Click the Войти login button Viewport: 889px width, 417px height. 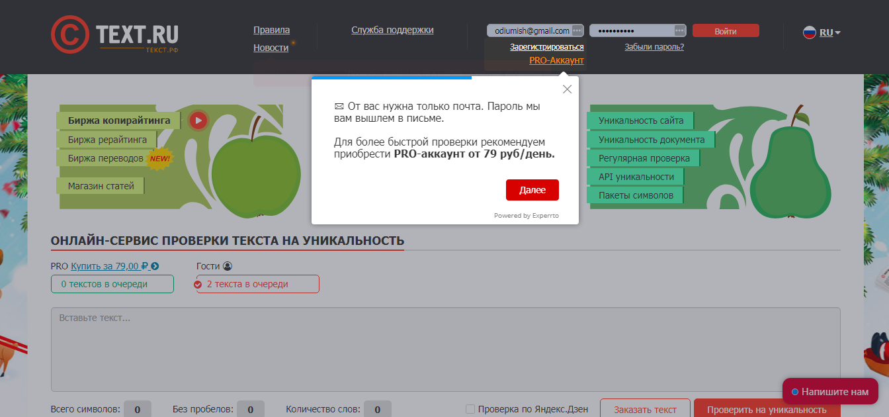(x=726, y=31)
